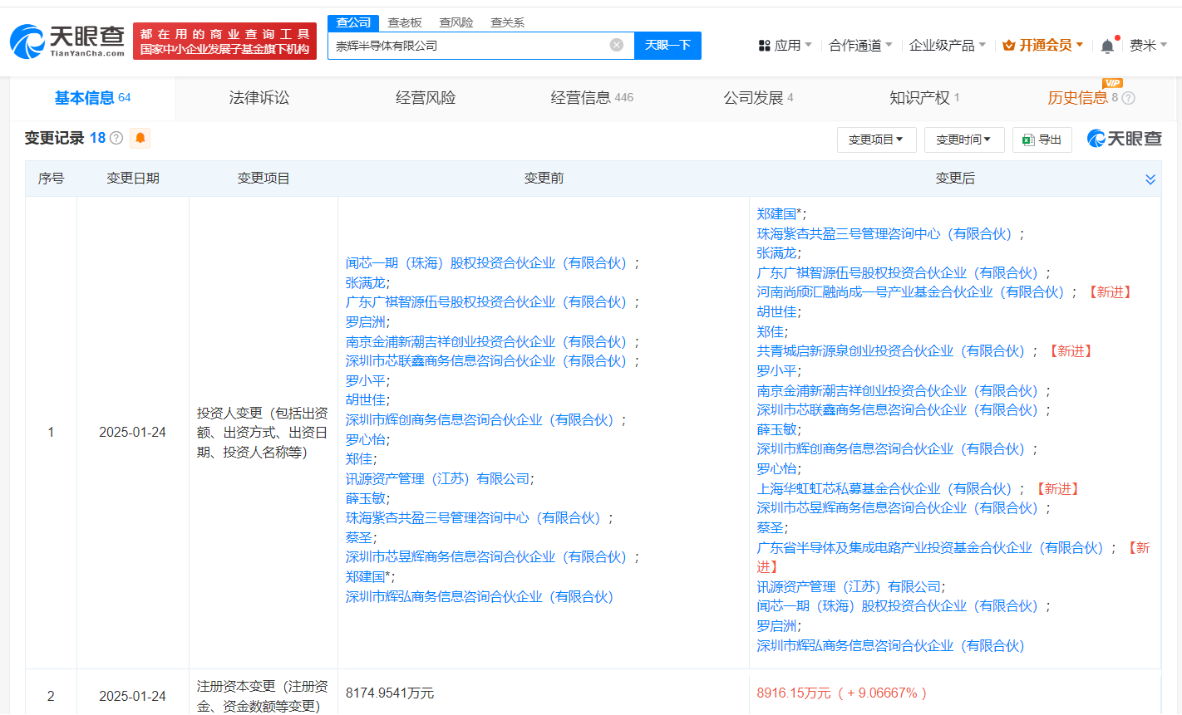Select the 查老板 search category
This screenshot has height=715, width=1182.
(x=404, y=22)
